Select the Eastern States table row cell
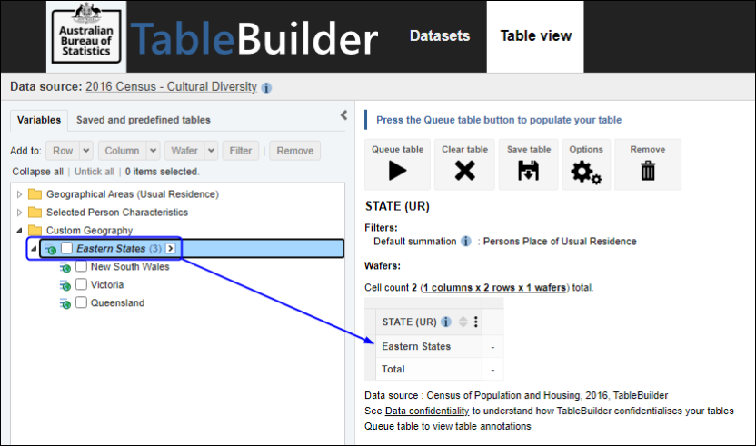This screenshot has height=446, width=756. 429,346
